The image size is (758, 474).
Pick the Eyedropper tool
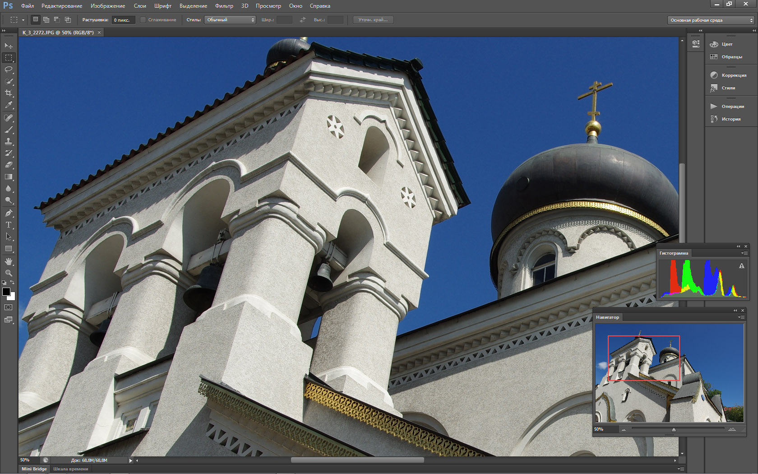click(x=9, y=105)
